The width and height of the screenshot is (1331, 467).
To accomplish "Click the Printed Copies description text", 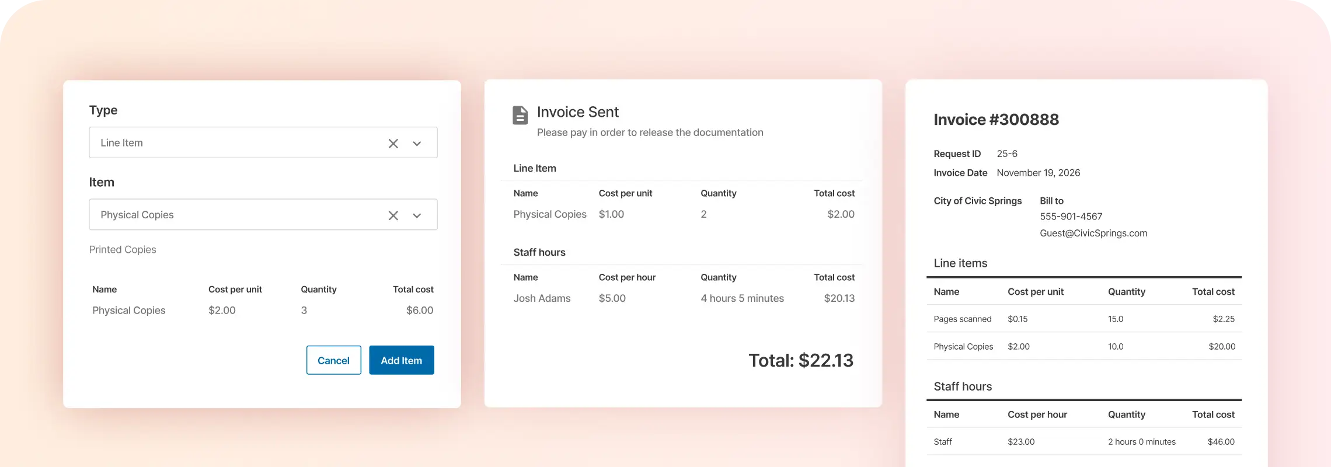I will click(123, 250).
